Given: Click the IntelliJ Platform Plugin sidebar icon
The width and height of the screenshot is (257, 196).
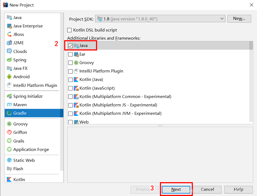Looking at the screenshot, I should coord(9,85).
